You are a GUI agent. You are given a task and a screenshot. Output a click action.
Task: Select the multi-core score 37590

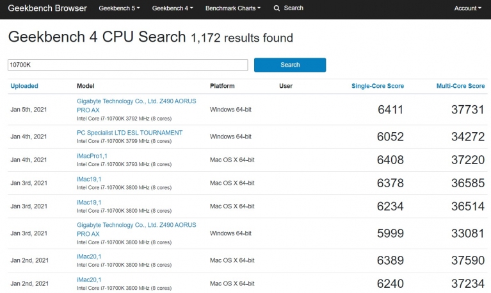(468, 260)
